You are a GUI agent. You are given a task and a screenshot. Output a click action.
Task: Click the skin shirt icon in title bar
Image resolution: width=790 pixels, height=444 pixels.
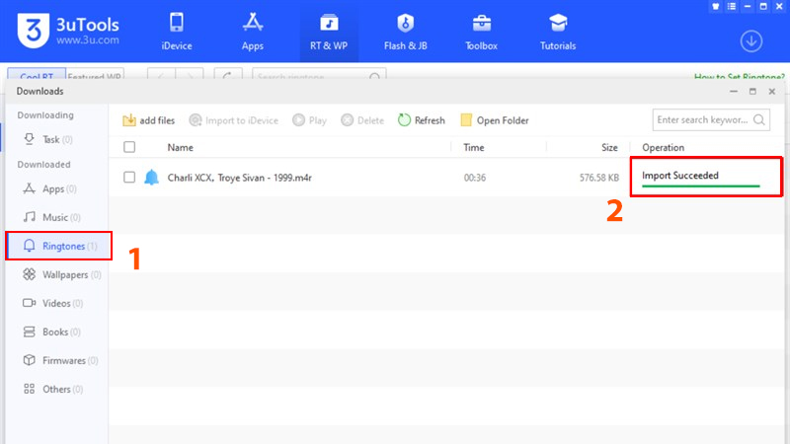coord(715,7)
